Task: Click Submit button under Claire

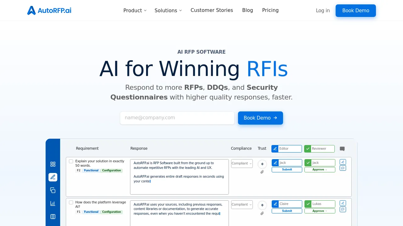Action: [287, 211]
